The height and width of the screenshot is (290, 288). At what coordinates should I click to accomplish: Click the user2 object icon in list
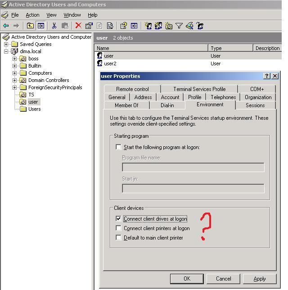(x=99, y=63)
